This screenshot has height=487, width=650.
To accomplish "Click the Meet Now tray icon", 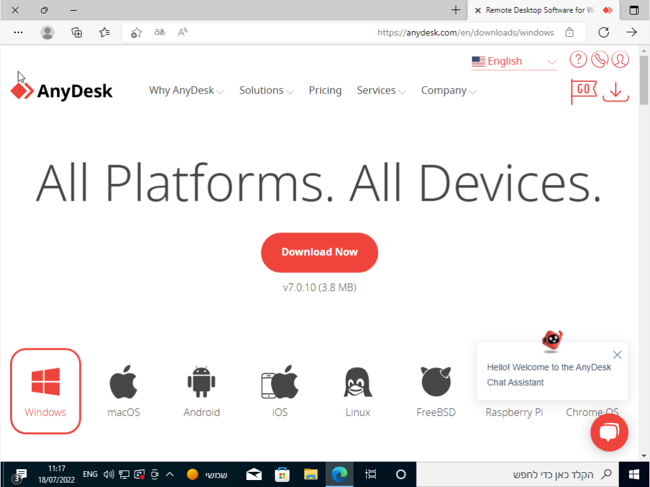I will pos(155,474).
